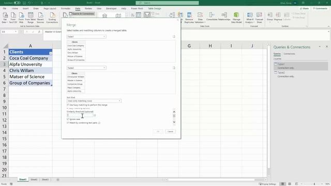This screenshot has width=331, height=186.
Task: Click From Text/CSV import icon
Action: [13, 18]
